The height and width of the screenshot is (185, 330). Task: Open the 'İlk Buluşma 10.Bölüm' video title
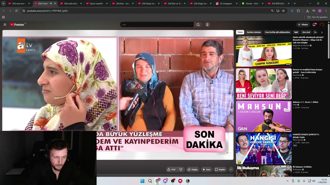(302, 167)
